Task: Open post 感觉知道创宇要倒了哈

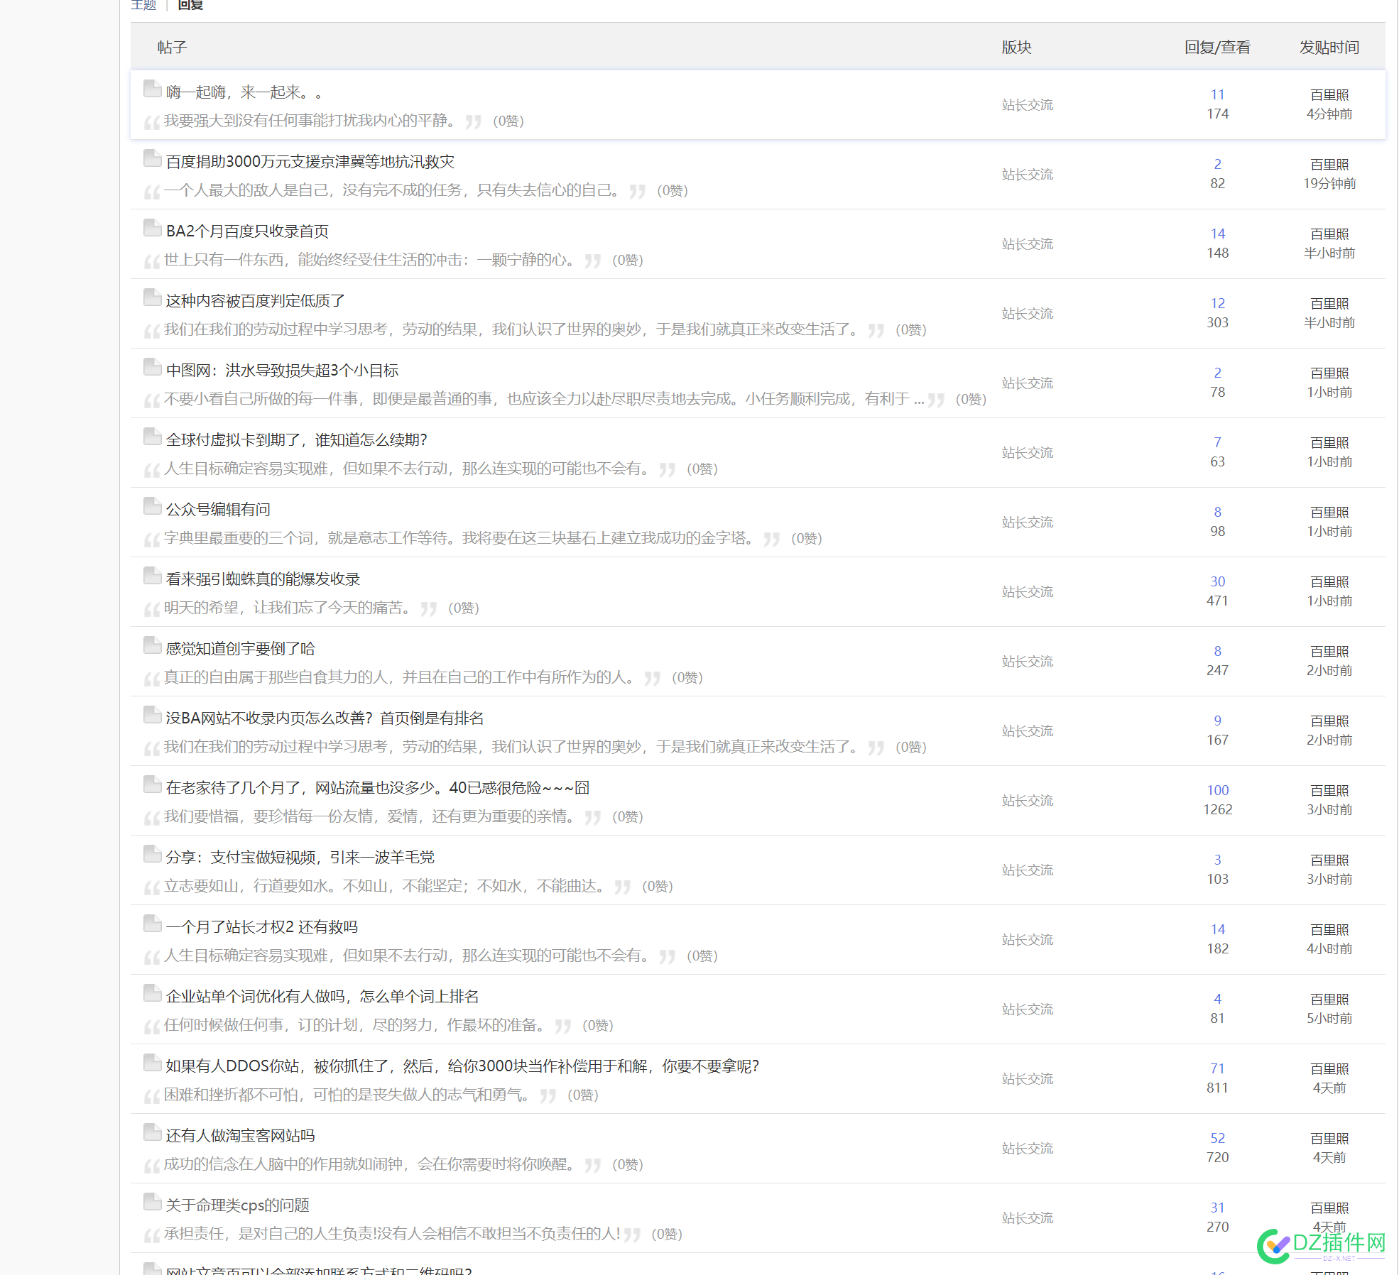Action: tap(240, 649)
